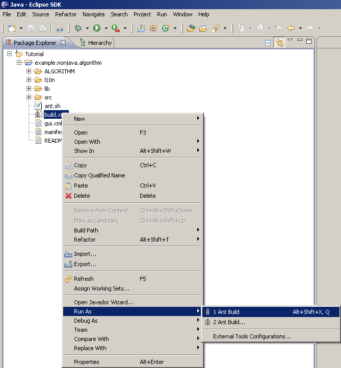Choose Export... in the context menu
341x368 pixels.
[x=133, y=264]
